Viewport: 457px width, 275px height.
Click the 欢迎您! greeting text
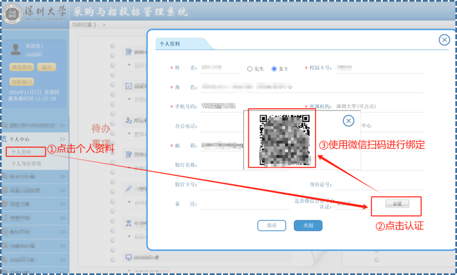coord(34,46)
